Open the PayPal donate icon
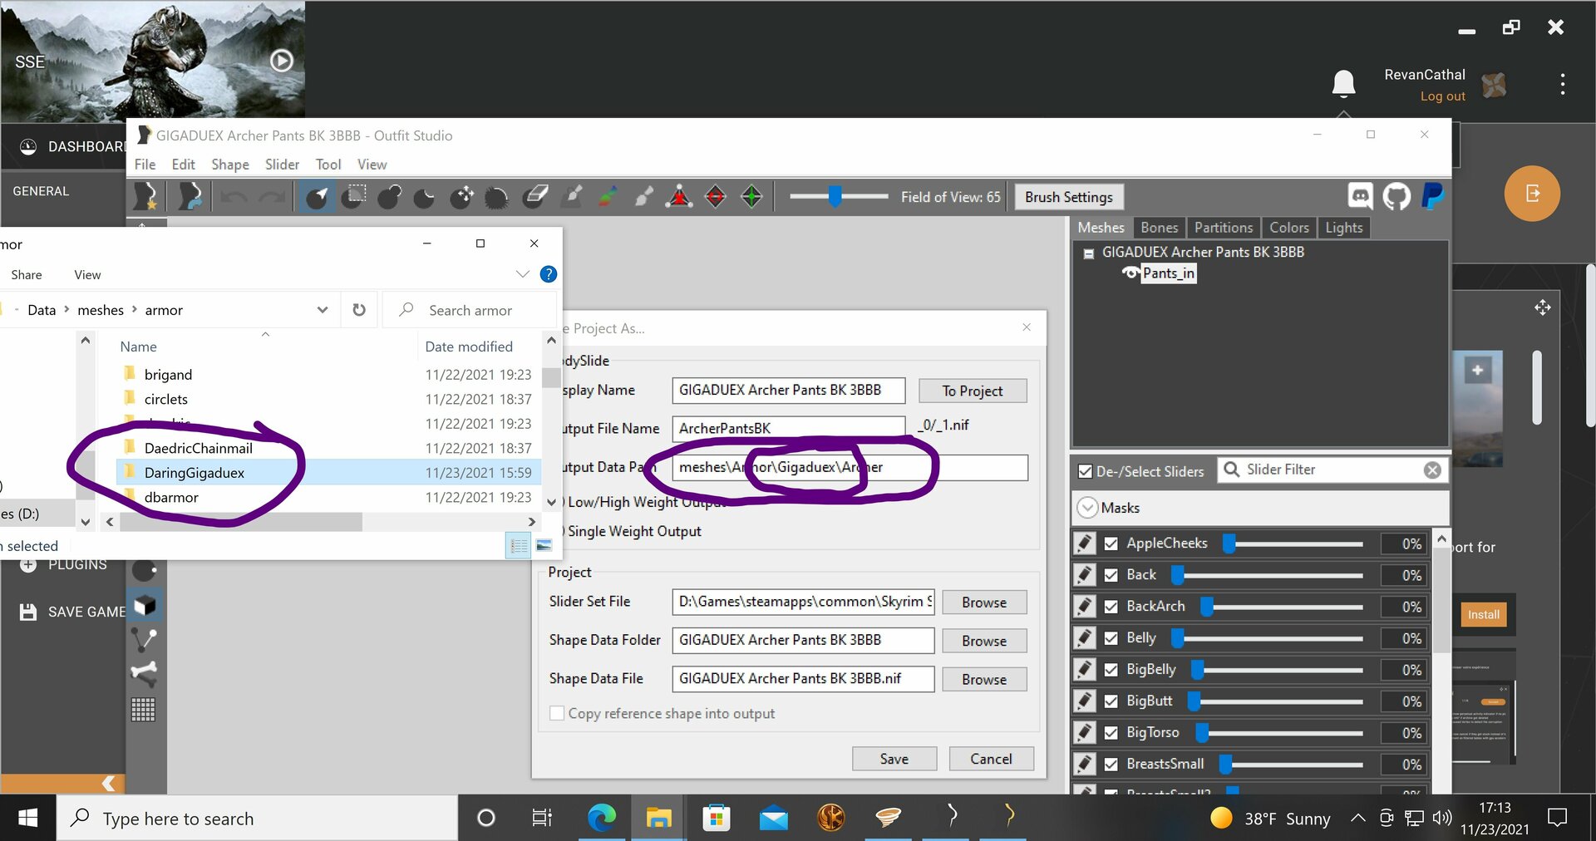This screenshot has width=1596, height=841. (x=1432, y=196)
